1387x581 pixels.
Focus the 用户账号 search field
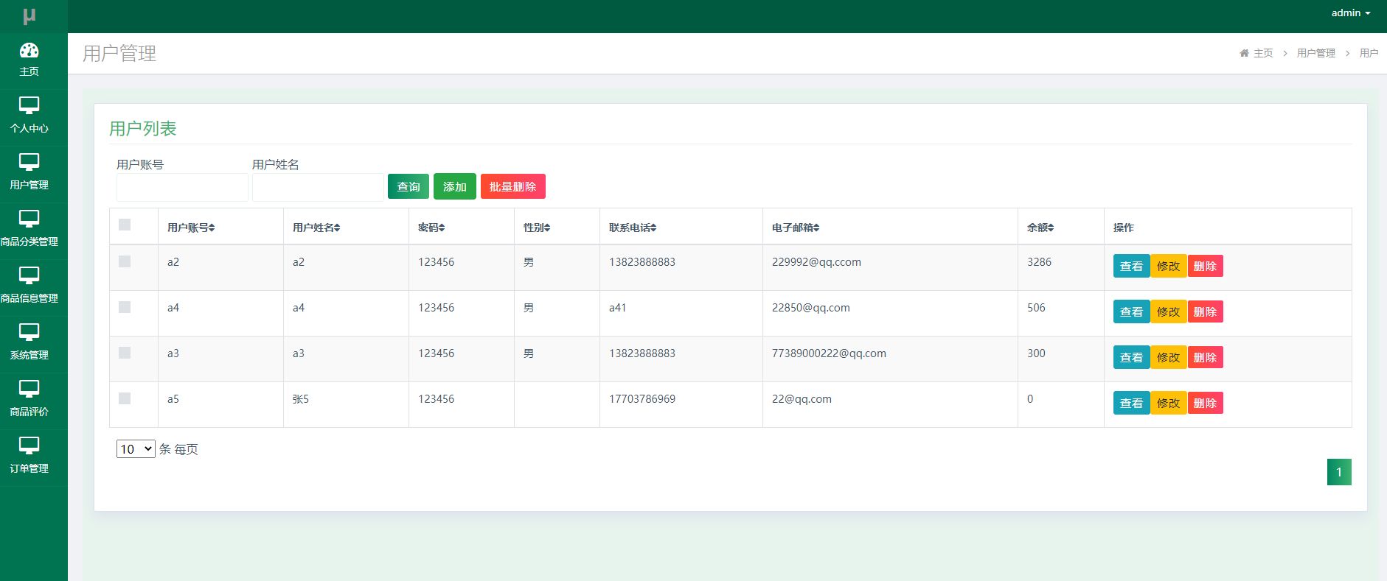click(x=182, y=188)
